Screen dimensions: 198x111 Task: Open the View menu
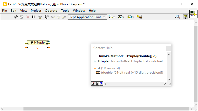tap(24, 11)
